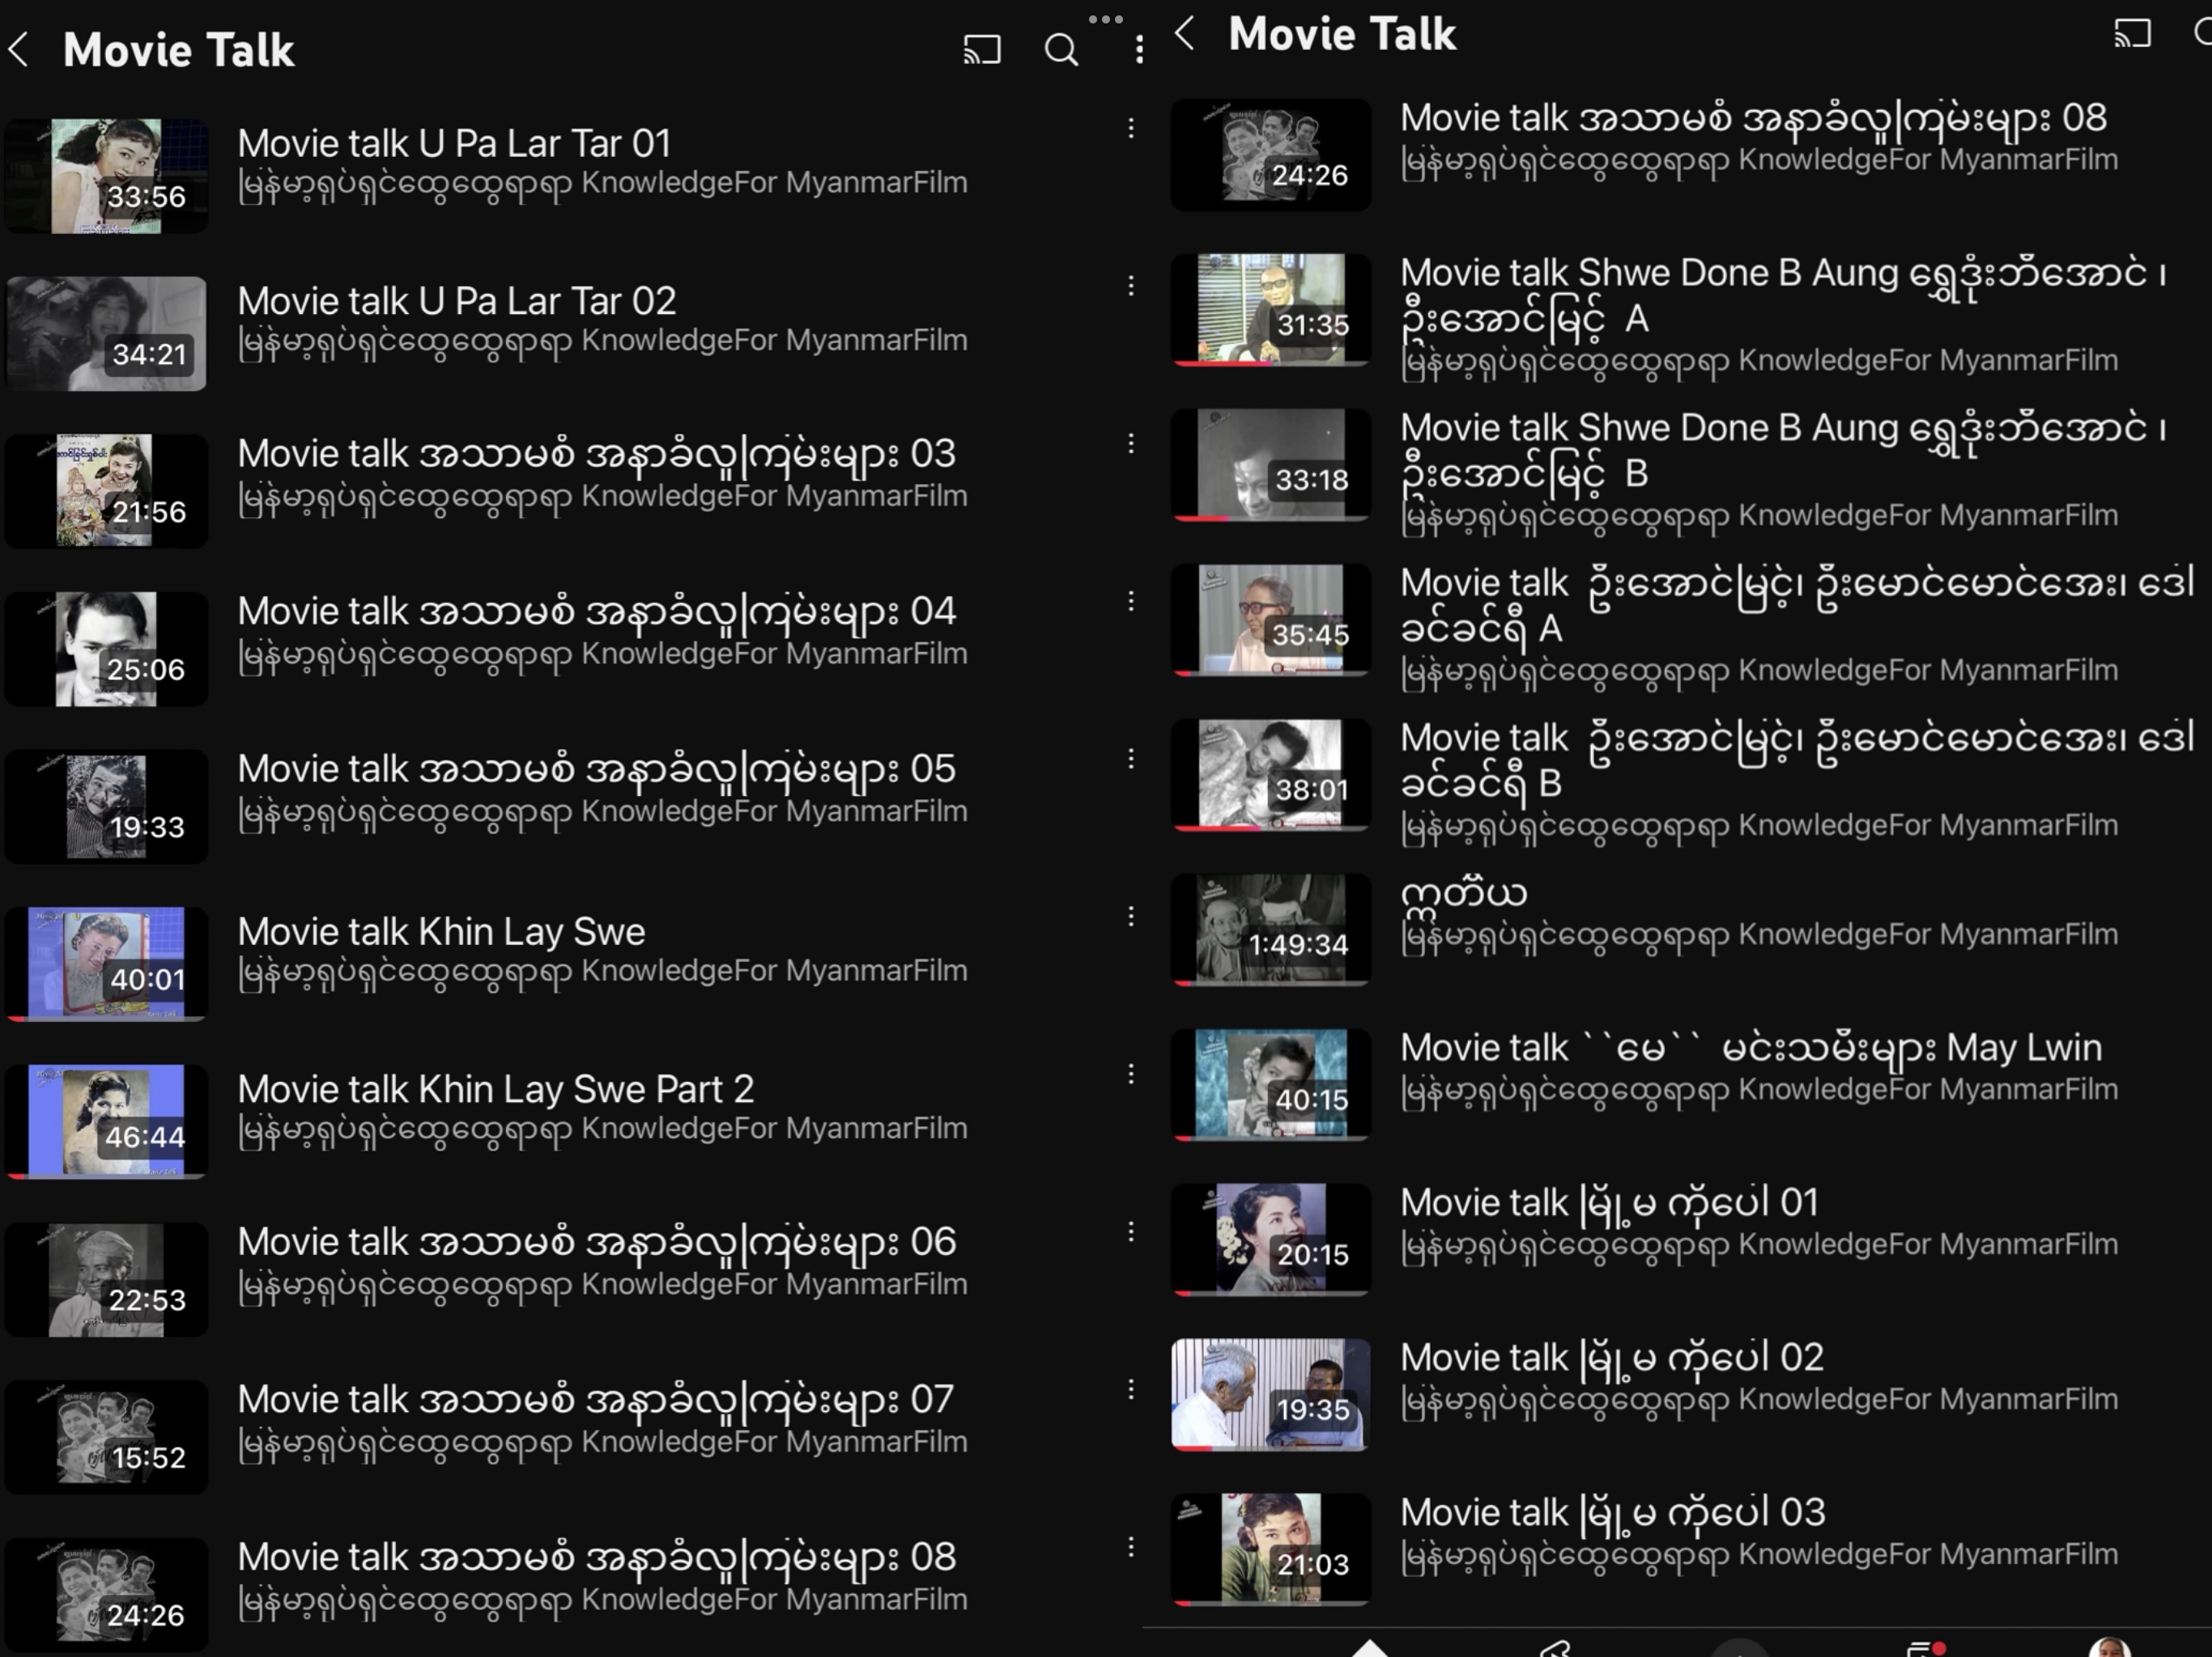Image resolution: width=2212 pixels, height=1657 pixels.
Task: Open options menu for the episode 05 video
Action: tap(1130, 759)
